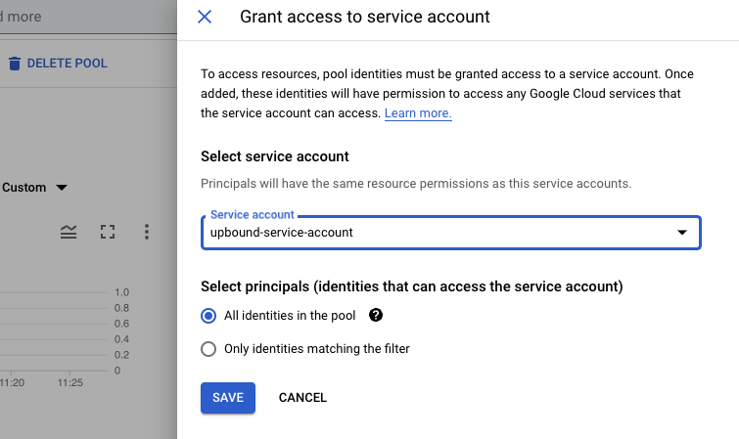Screen dimensions: 739x439
Task: Click the chart legend toggle icon
Action: (69, 232)
